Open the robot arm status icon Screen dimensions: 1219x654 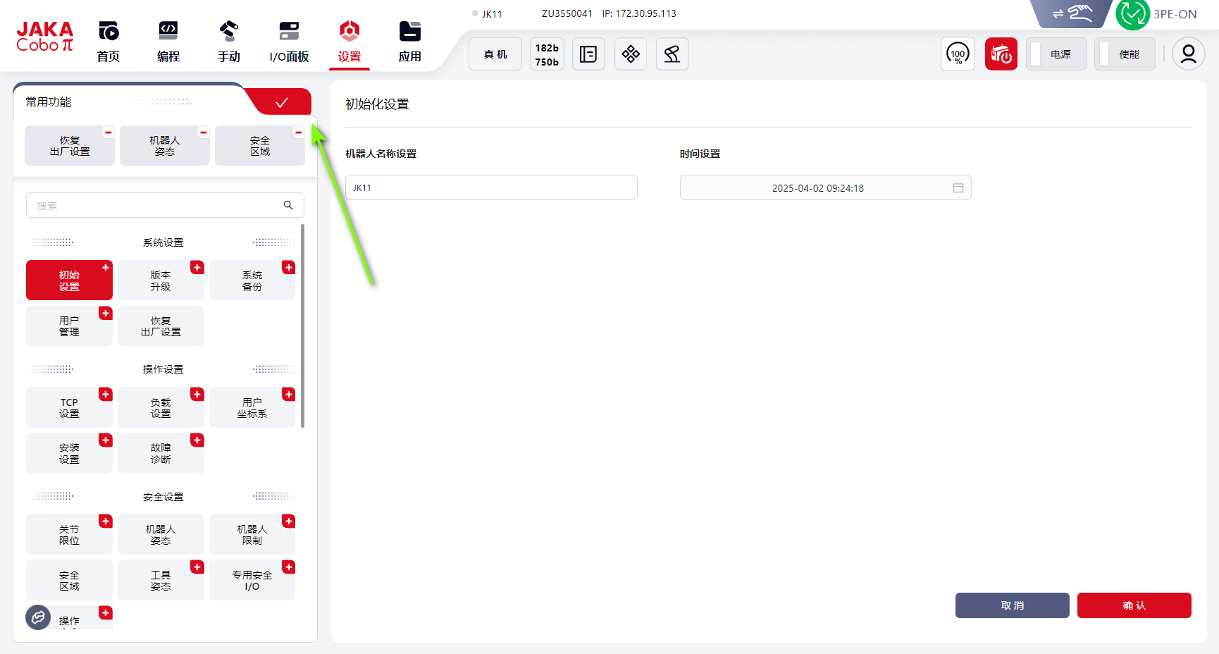click(x=672, y=54)
